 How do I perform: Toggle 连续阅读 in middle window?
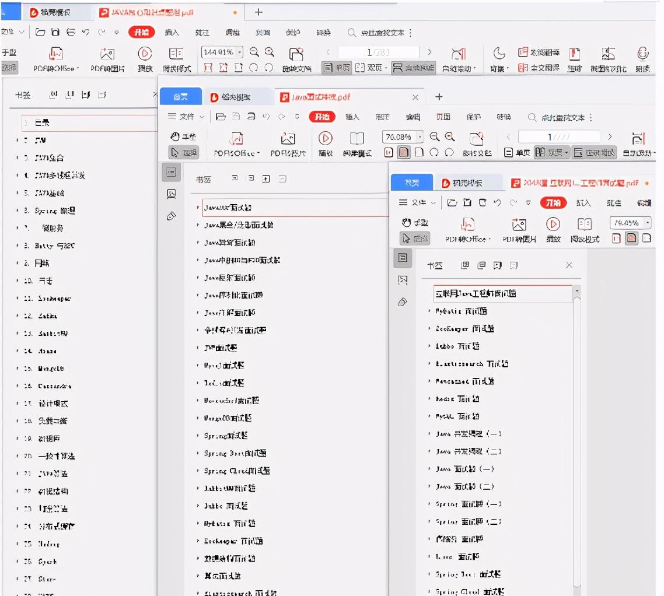594,153
